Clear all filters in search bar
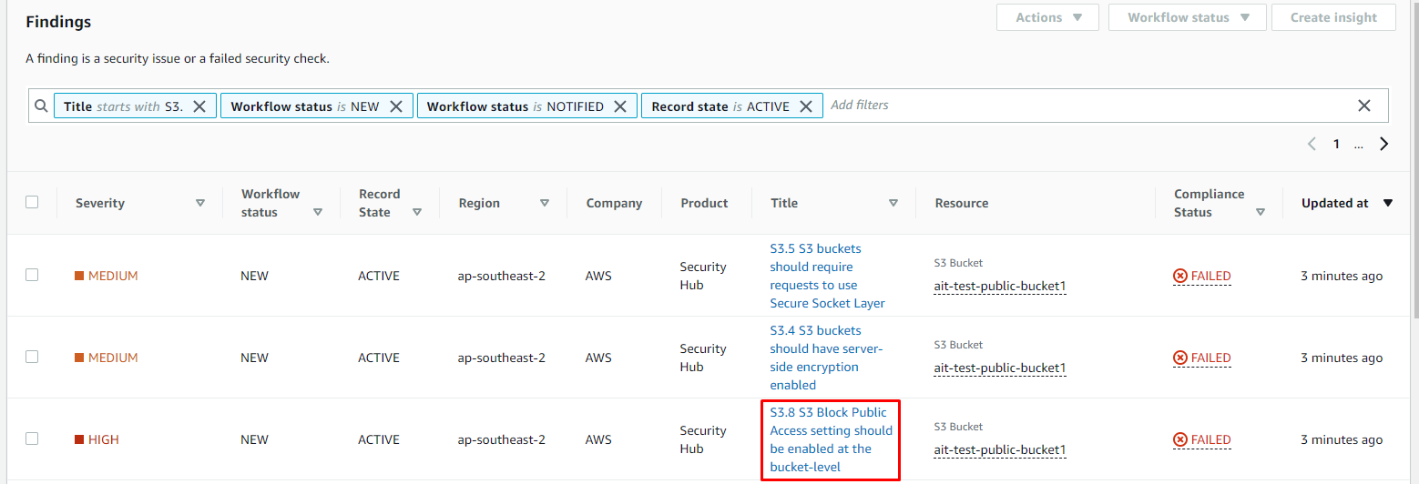 (1364, 106)
